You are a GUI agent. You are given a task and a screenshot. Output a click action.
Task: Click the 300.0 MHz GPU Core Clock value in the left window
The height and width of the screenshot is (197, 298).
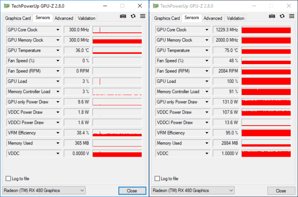pos(77,30)
